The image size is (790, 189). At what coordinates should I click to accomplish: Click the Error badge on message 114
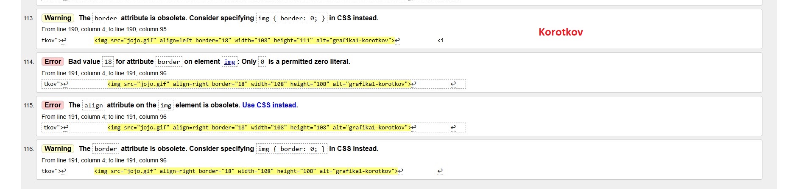click(x=53, y=61)
